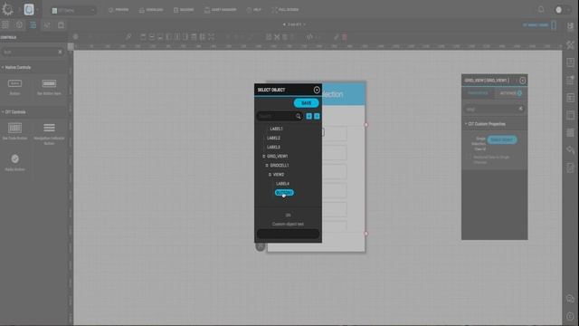This screenshot has height=326, width=579.
Task: Click Full Screen in the top menu
Action: click(x=285, y=10)
